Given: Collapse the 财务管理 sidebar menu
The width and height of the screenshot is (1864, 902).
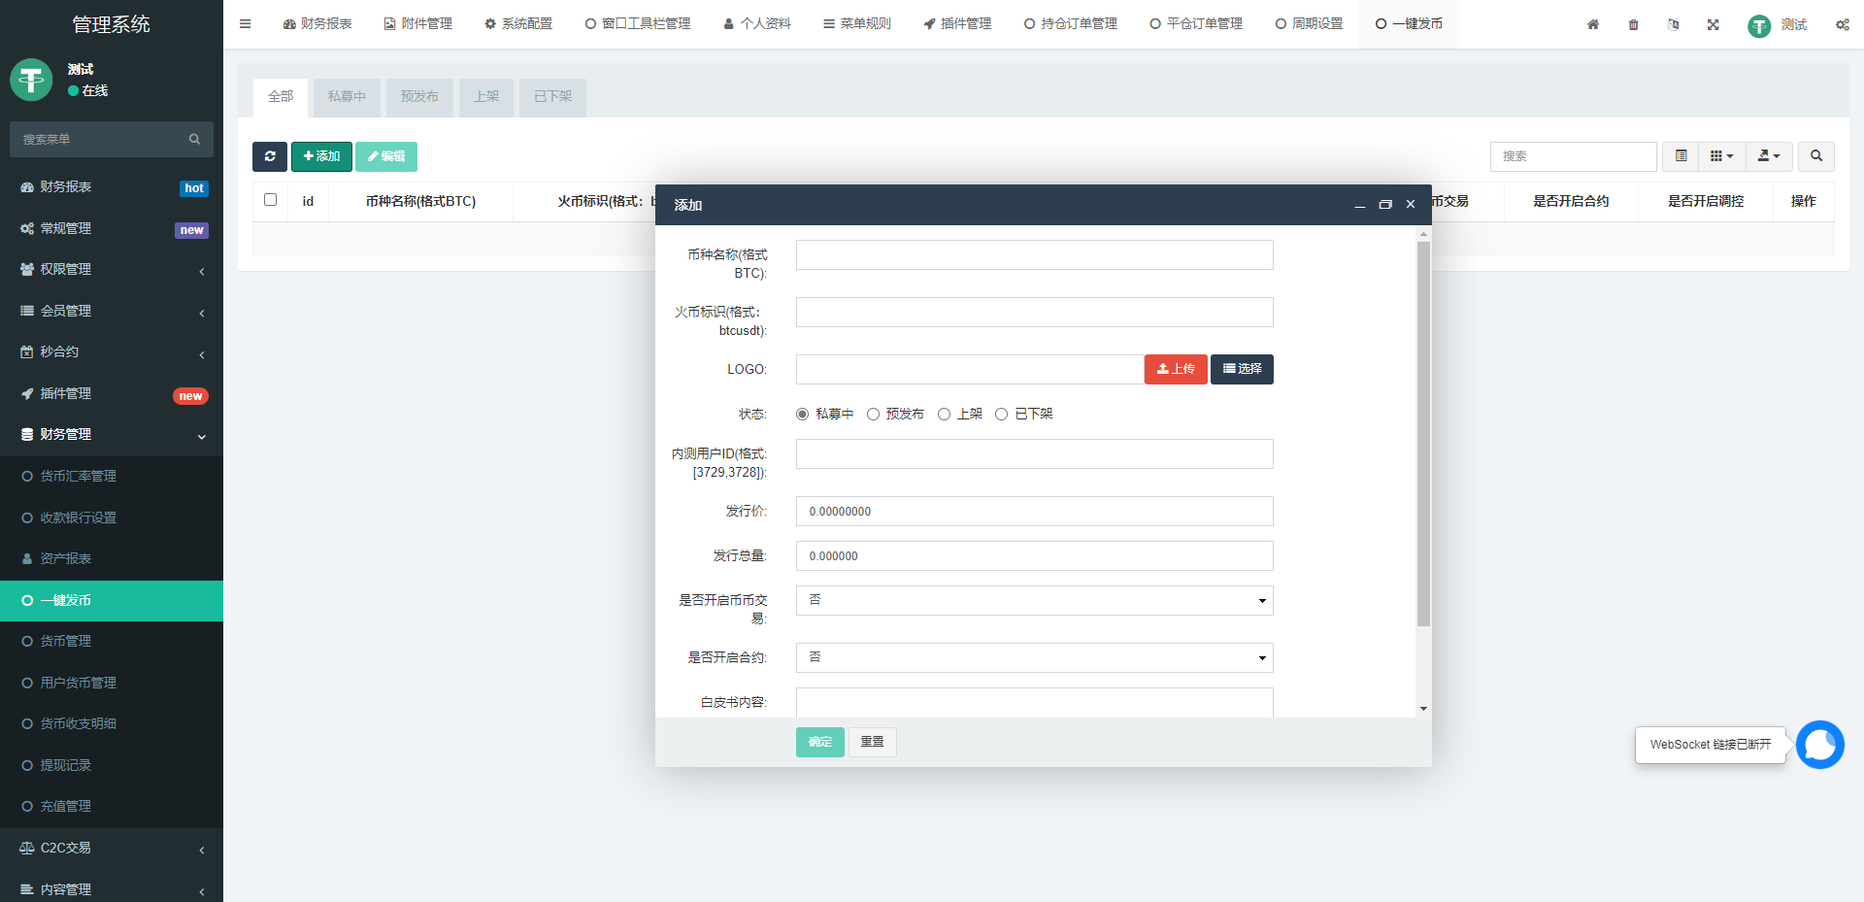Looking at the screenshot, I should [112, 434].
